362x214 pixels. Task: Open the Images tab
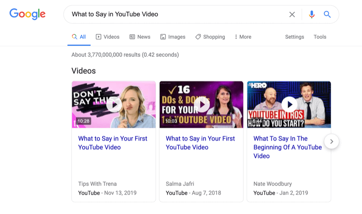coord(173,37)
